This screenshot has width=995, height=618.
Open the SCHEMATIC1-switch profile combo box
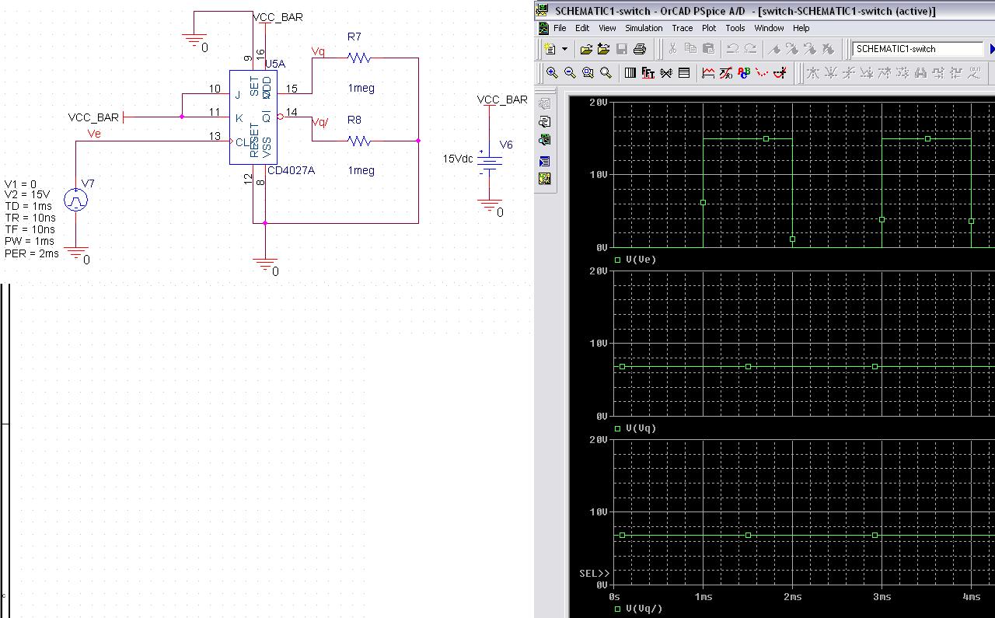pyautogui.click(x=918, y=49)
